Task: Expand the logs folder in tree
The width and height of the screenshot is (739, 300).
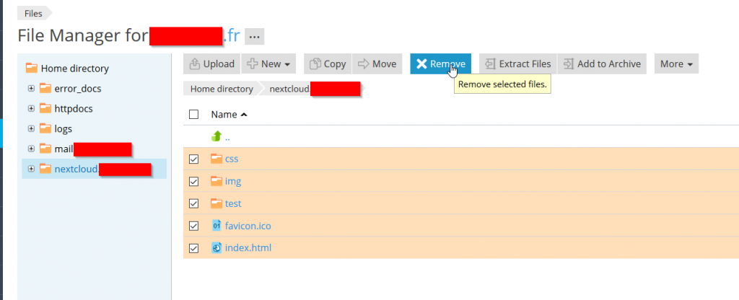Action: coord(31,129)
